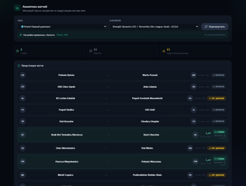Click Ставка badge on Bruk-Bet Termalica row
246x186 pixels.
tap(219, 132)
